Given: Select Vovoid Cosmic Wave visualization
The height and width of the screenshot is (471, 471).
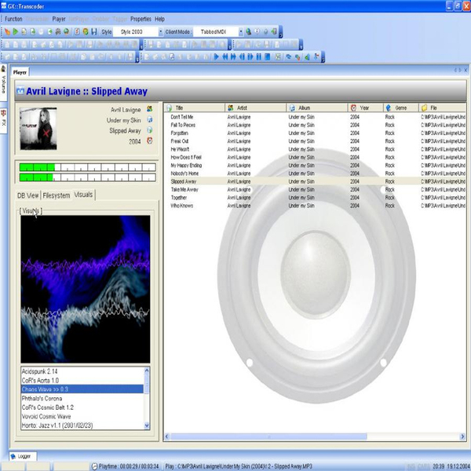Looking at the screenshot, I should point(82,416).
